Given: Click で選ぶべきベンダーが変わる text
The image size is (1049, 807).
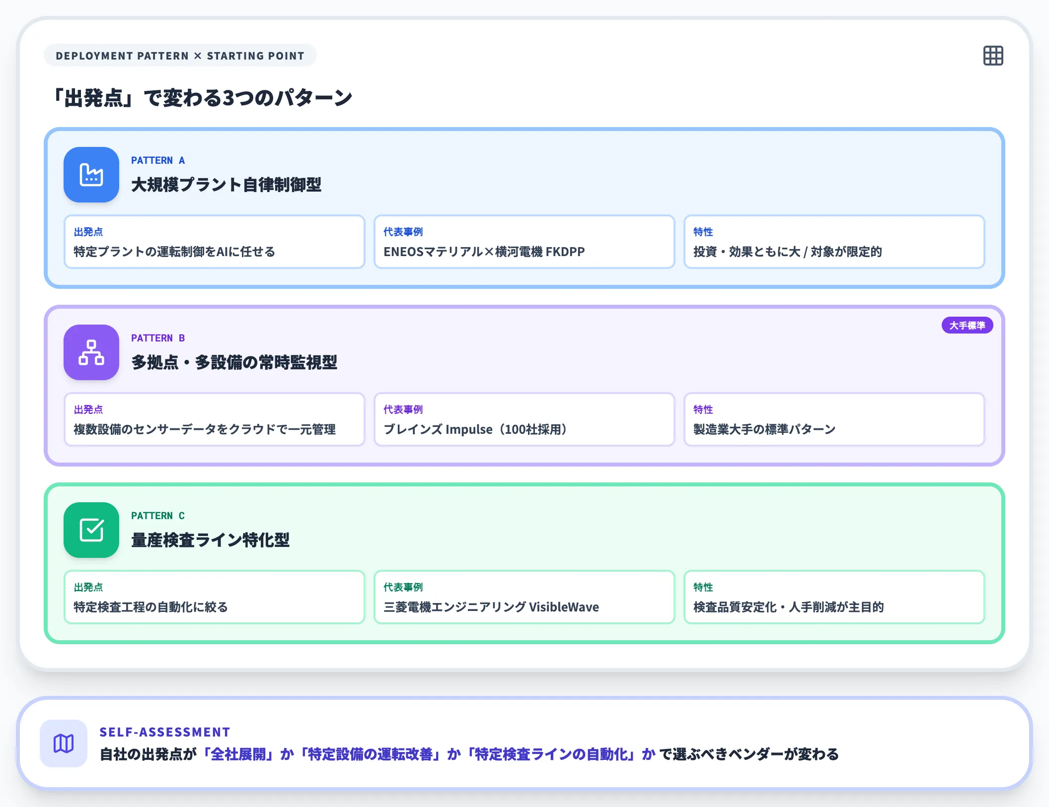Looking at the screenshot, I should pyautogui.click(x=749, y=754).
